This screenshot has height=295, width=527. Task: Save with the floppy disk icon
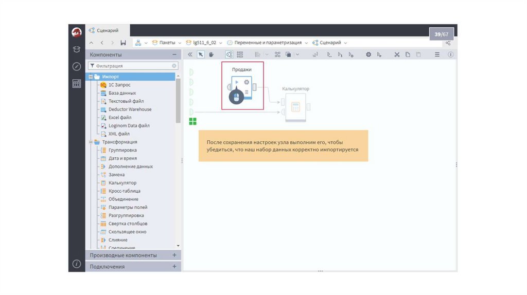123,43
